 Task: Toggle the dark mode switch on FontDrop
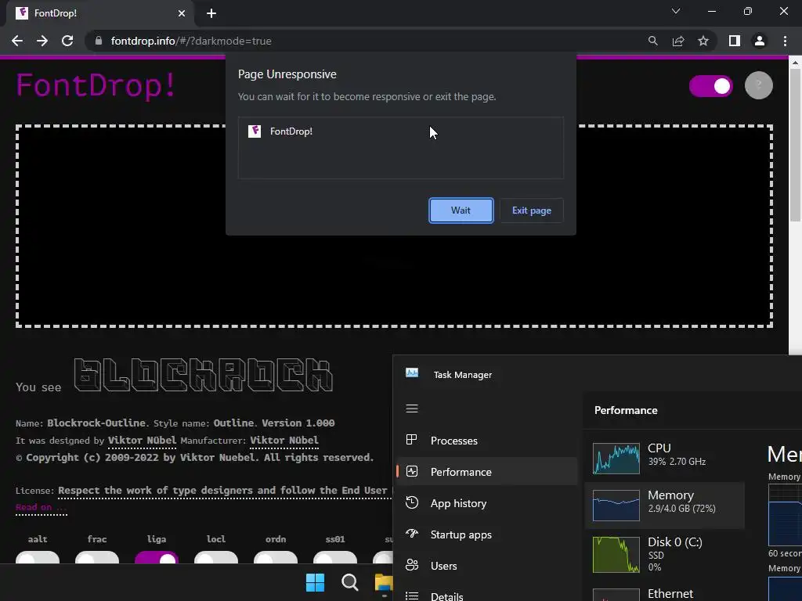click(x=711, y=86)
